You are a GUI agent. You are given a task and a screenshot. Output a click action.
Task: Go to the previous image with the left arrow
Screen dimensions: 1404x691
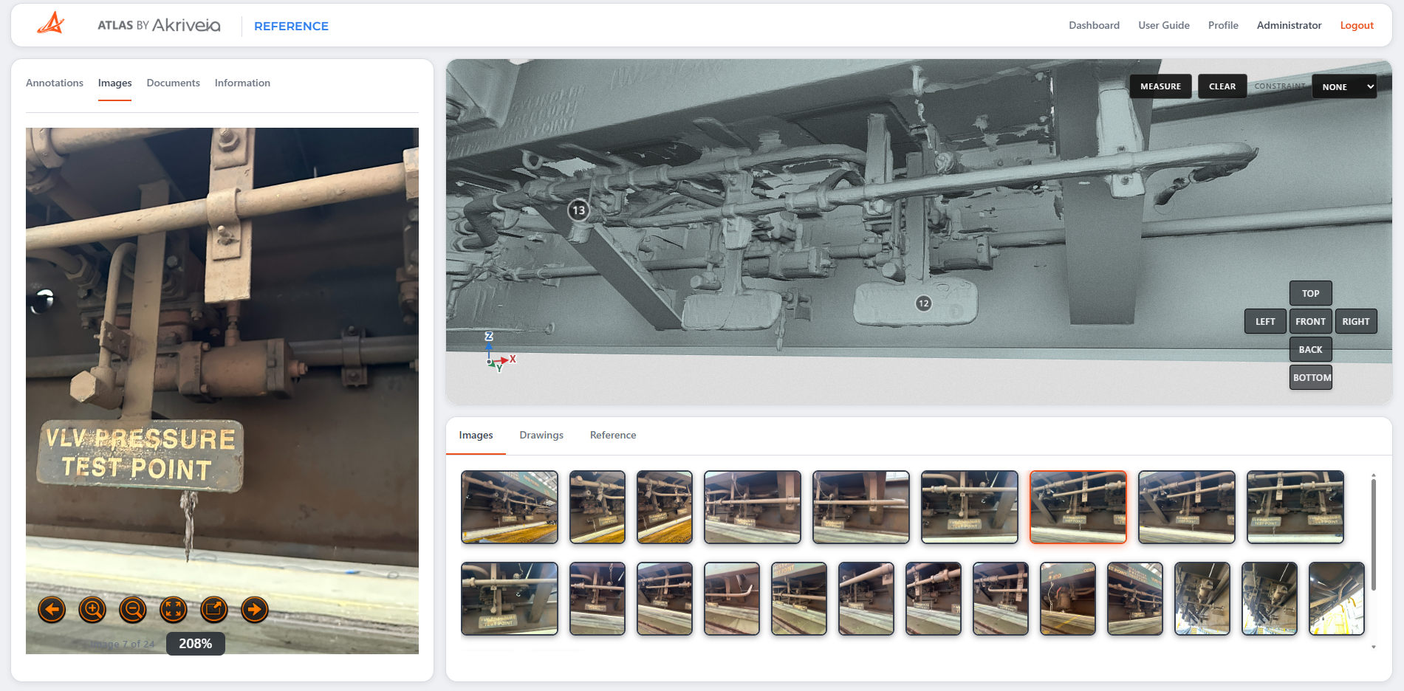[52, 610]
